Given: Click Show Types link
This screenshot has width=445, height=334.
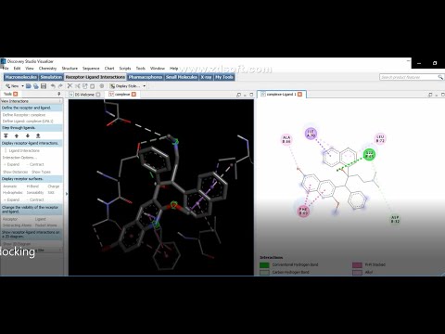Looking at the screenshot, I should (41, 172).
